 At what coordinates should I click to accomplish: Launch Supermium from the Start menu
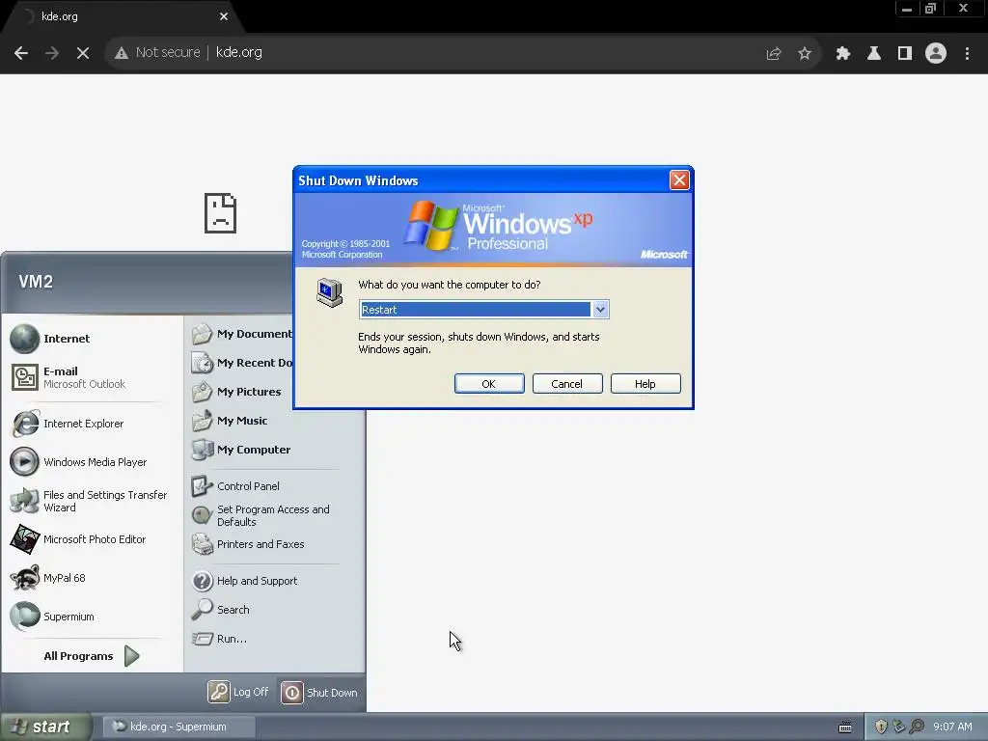(x=92, y=617)
